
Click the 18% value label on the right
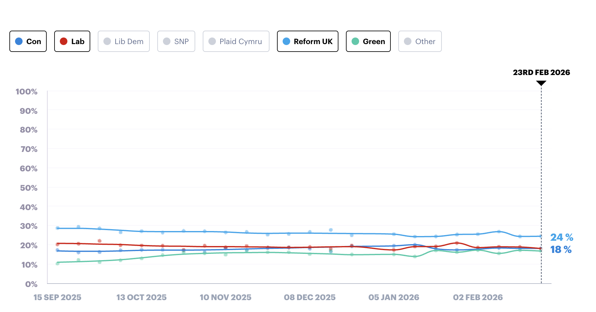click(561, 250)
